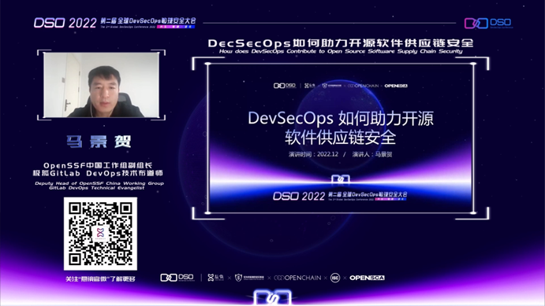This screenshot has height=306, width=545.
Task: Click the slide title DevSecOps 如何助力开源
Action: pyautogui.click(x=341, y=118)
